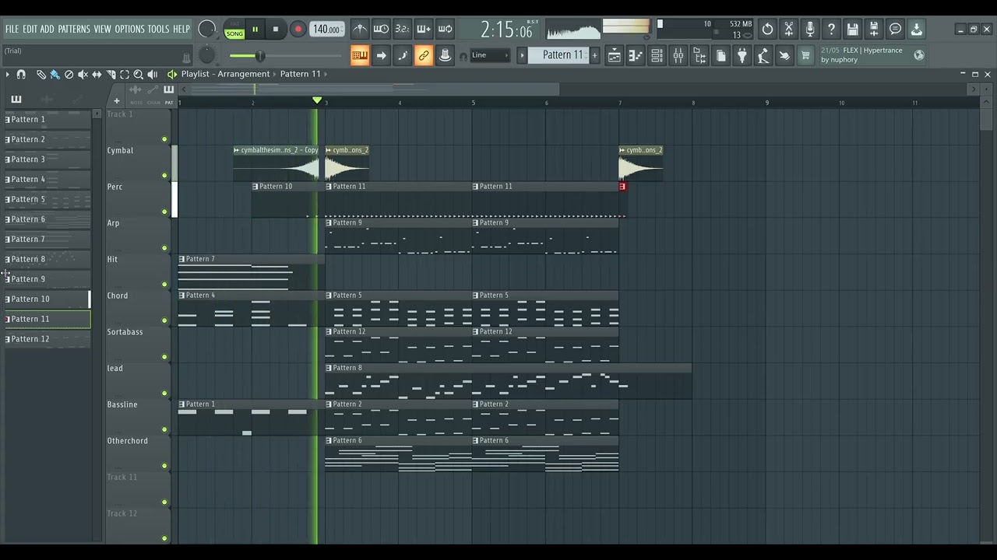This screenshot has width=997, height=560.
Task: Open undo history icon
Action: tap(767, 30)
